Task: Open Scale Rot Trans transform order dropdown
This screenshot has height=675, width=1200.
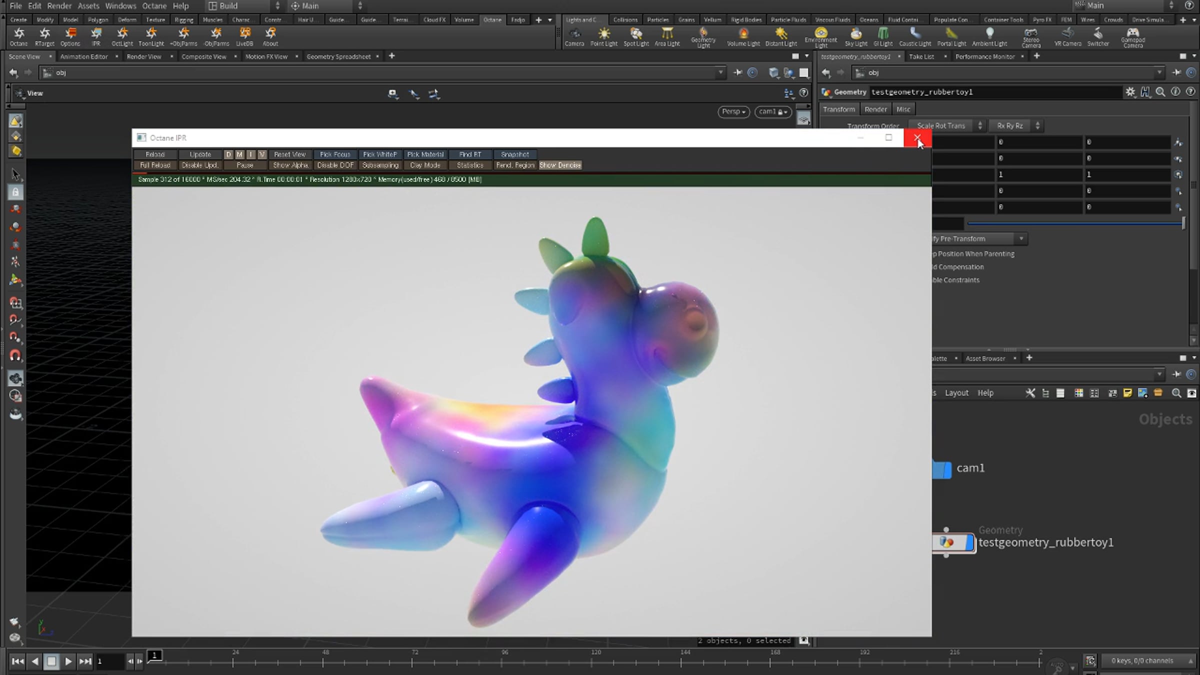Action: pos(946,126)
